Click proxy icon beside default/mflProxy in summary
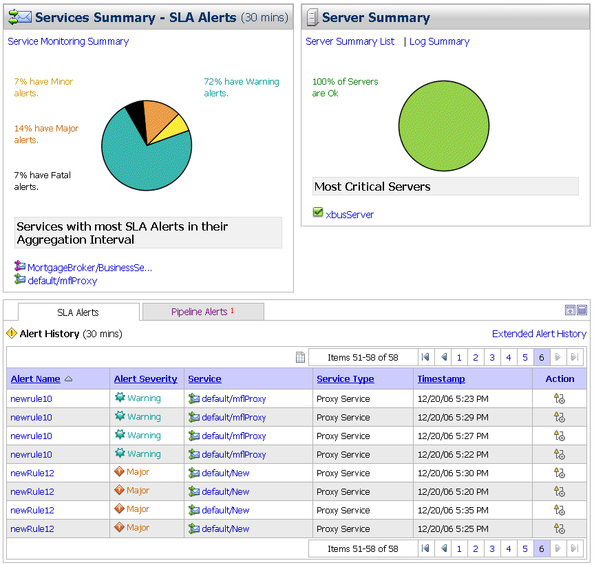 tap(20, 279)
